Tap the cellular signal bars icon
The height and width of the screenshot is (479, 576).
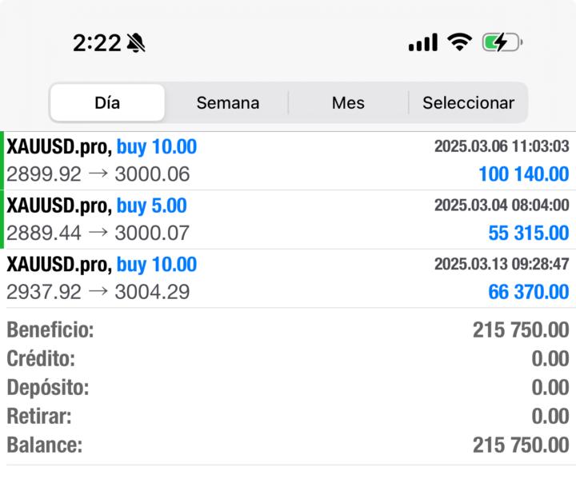(x=423, y=42)
